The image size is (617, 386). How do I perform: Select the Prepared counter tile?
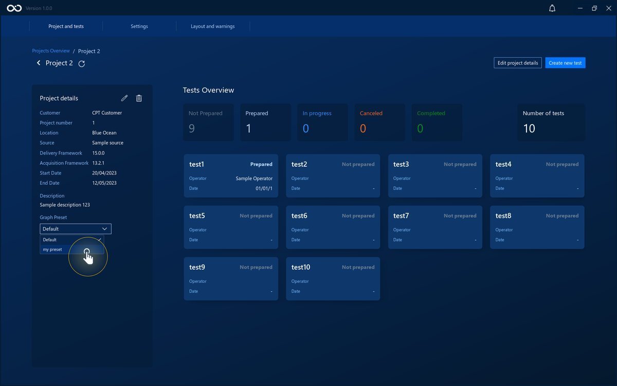pyautogui.click(x=265, y=122)
